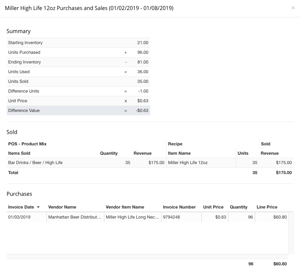Sort by Vendor Item Name header
Image resolution: width=300 pixels, height=269 pixels.
tap(125, 207)
